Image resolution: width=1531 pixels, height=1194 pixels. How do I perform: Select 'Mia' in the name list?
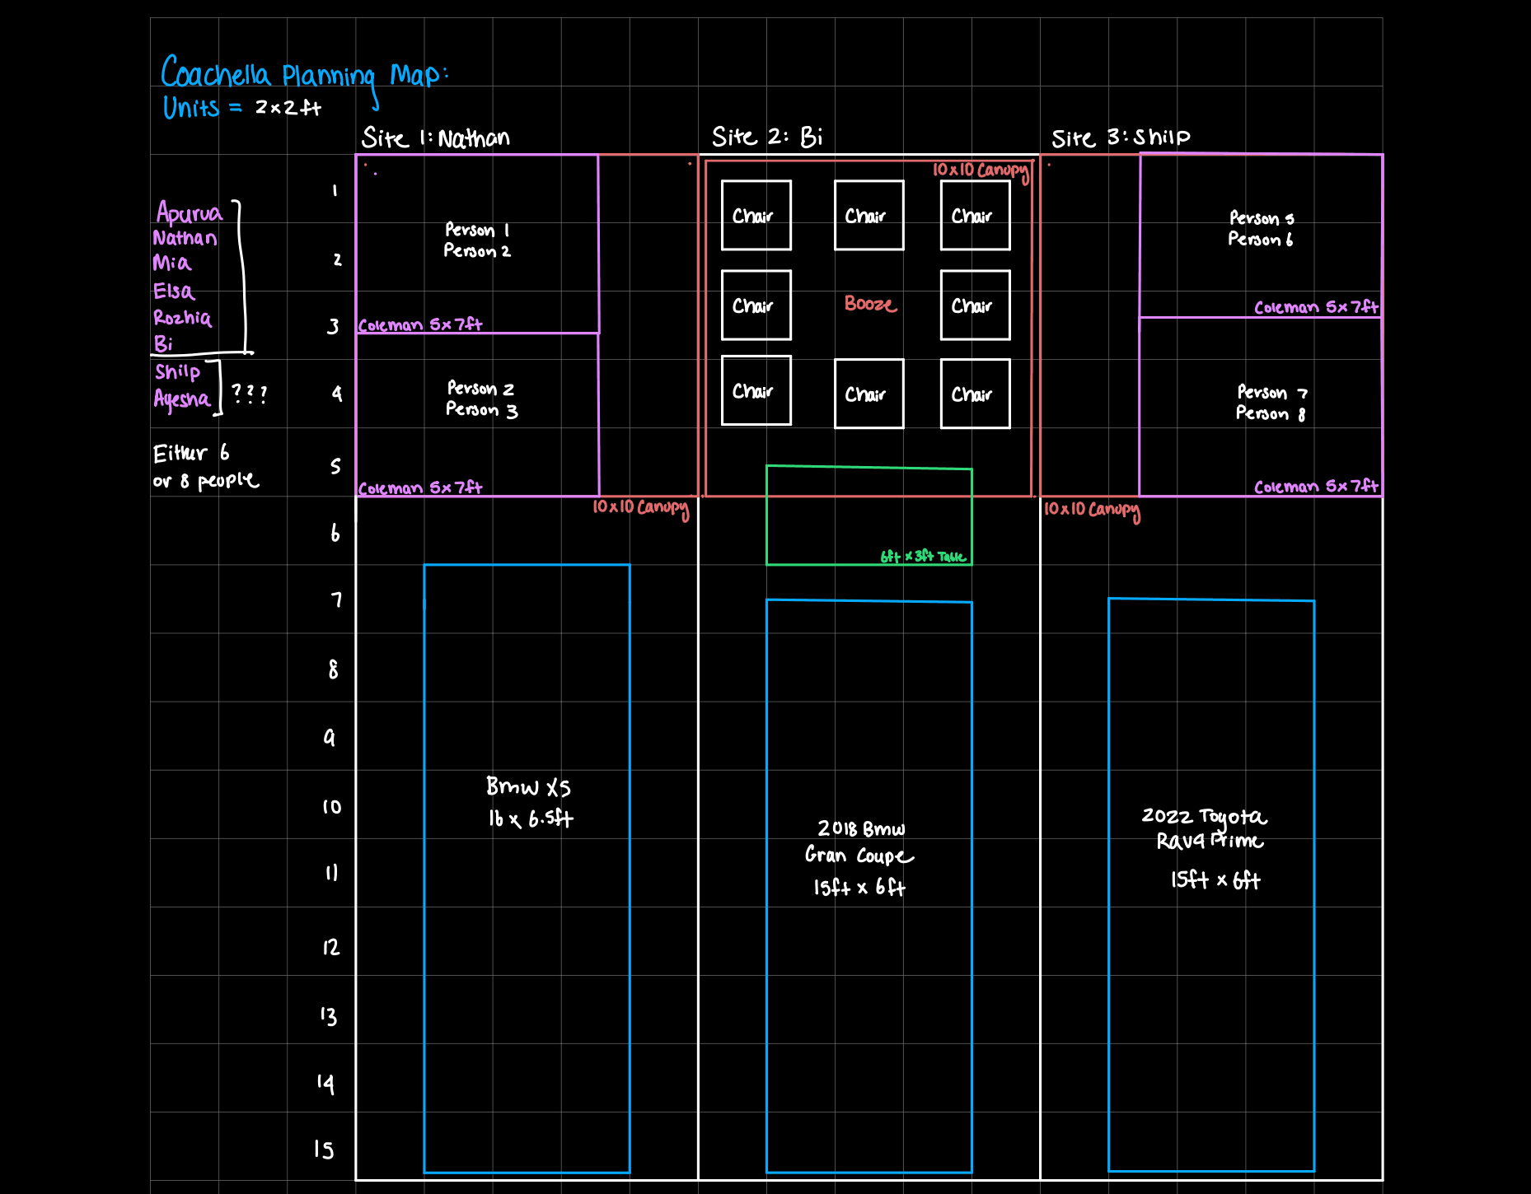tap(171, 263)
